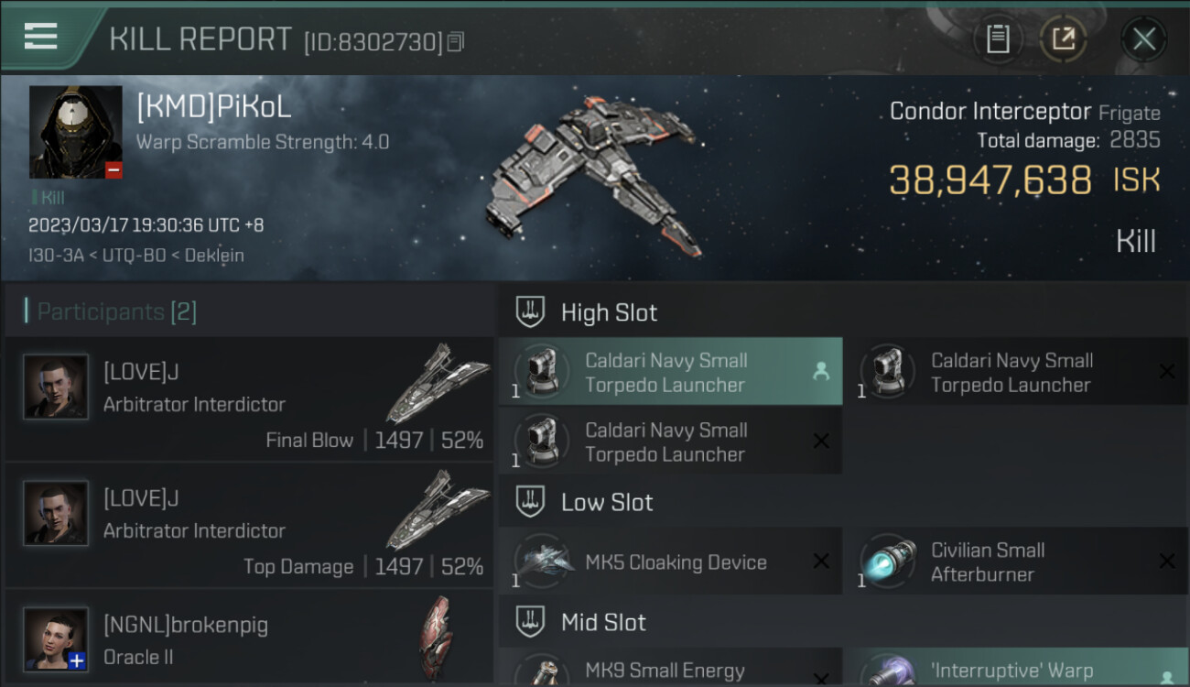Collapse the Low Slot section

coord(607,502)
